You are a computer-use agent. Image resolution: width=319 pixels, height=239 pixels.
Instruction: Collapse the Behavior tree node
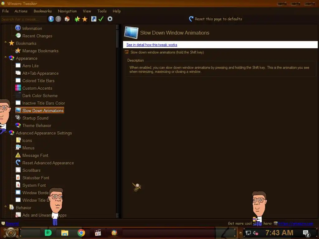click(6, 207)
